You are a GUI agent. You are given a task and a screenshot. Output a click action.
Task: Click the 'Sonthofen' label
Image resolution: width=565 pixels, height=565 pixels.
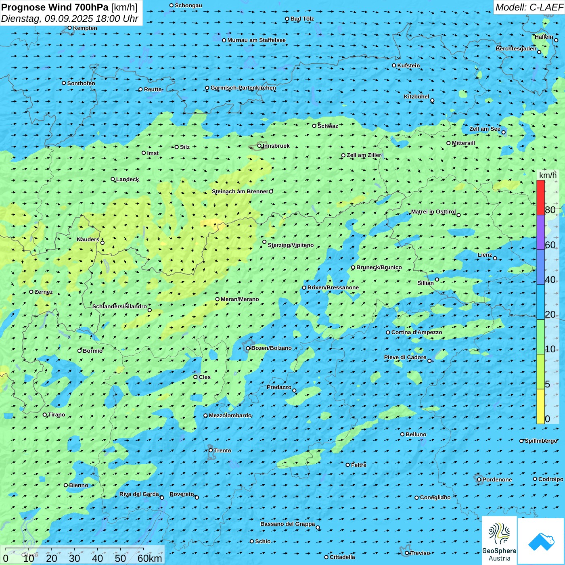(x=82, y=83)
